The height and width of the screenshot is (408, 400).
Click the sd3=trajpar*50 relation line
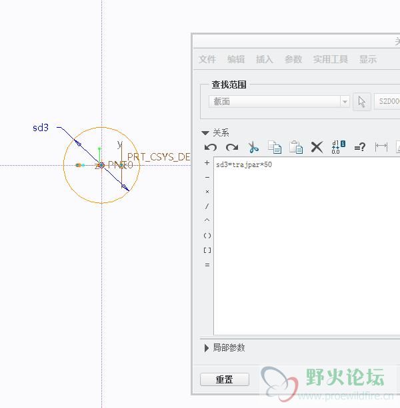[x=244, y=164]
